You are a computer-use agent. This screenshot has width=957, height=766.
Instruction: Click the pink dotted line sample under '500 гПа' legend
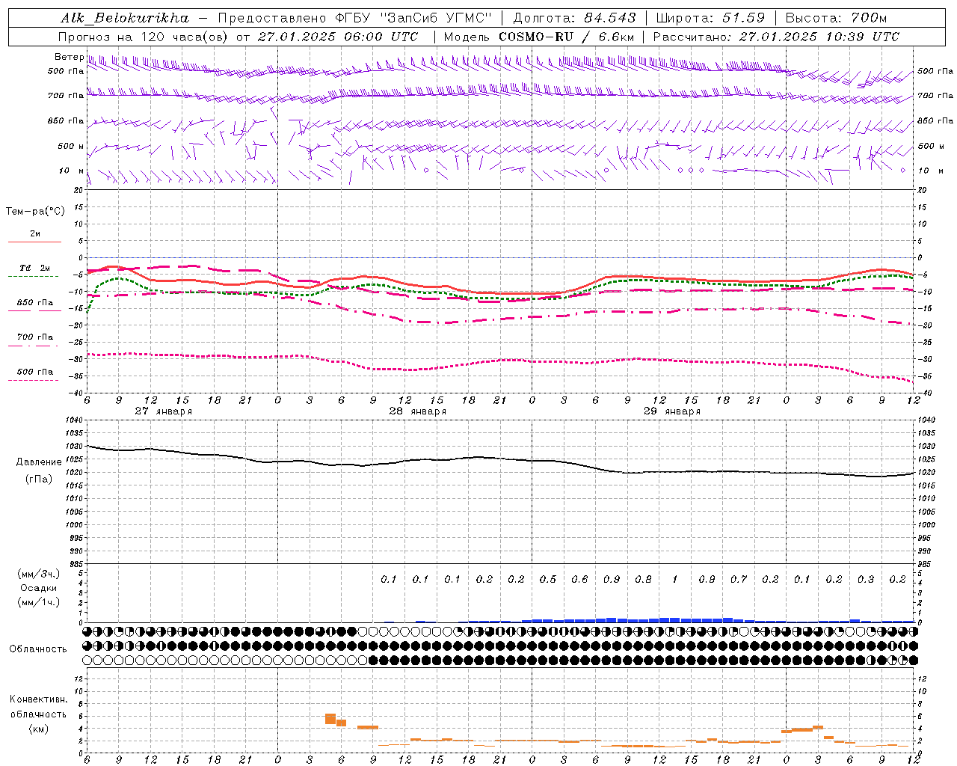[x=34, y=381]
